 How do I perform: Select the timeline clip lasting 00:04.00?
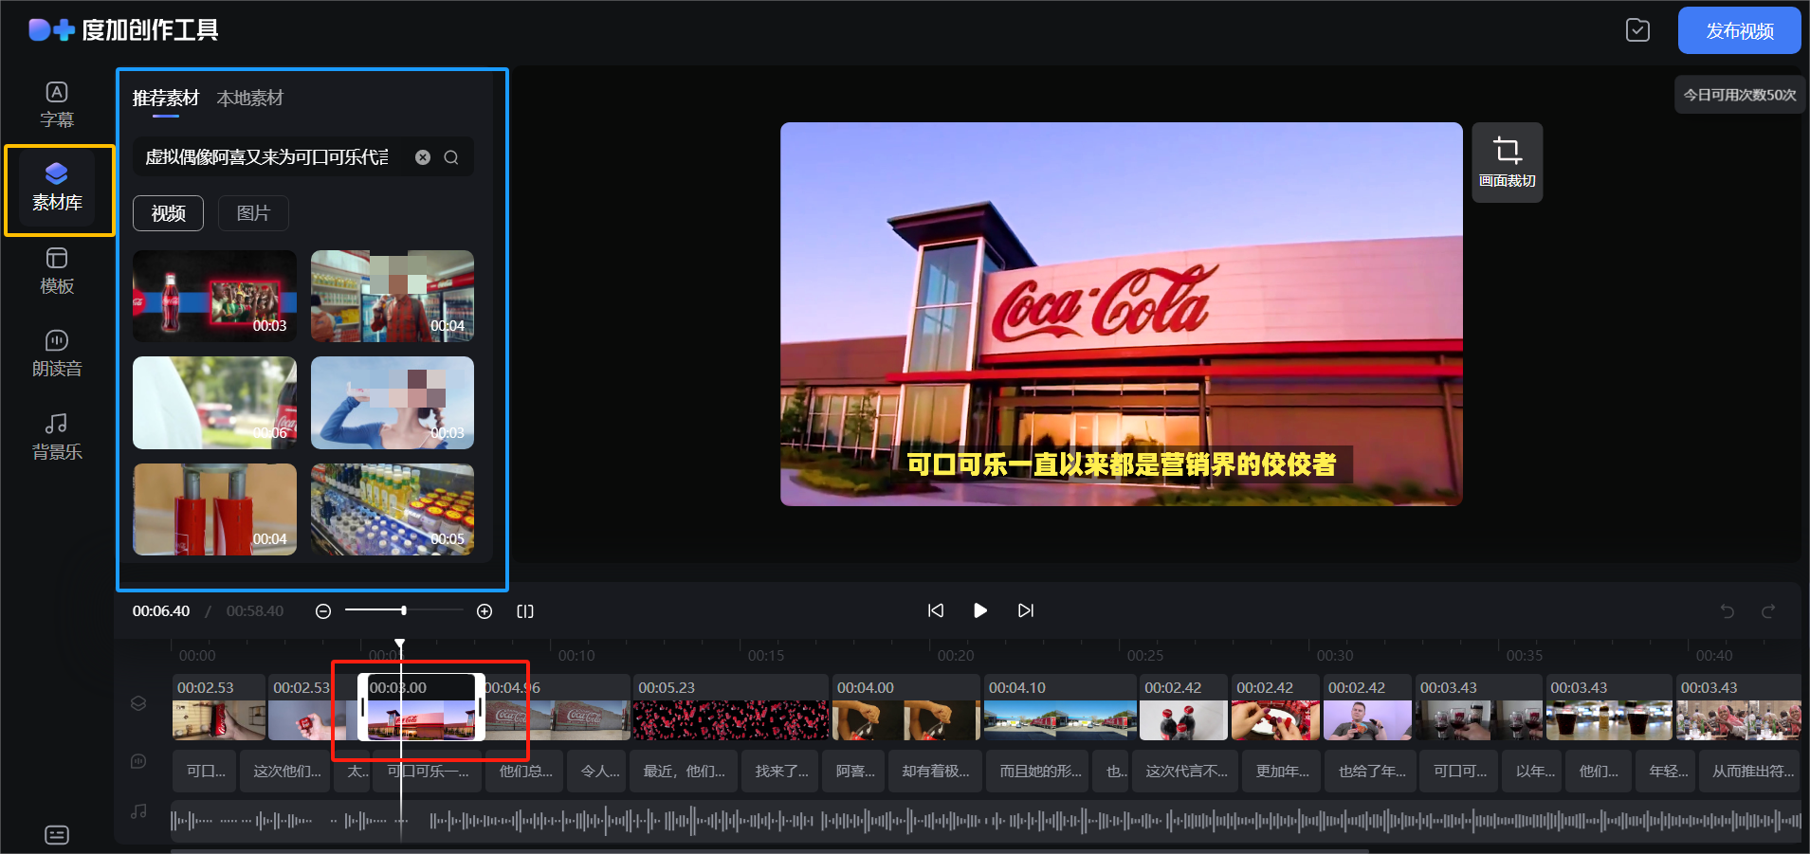(905, 707)
